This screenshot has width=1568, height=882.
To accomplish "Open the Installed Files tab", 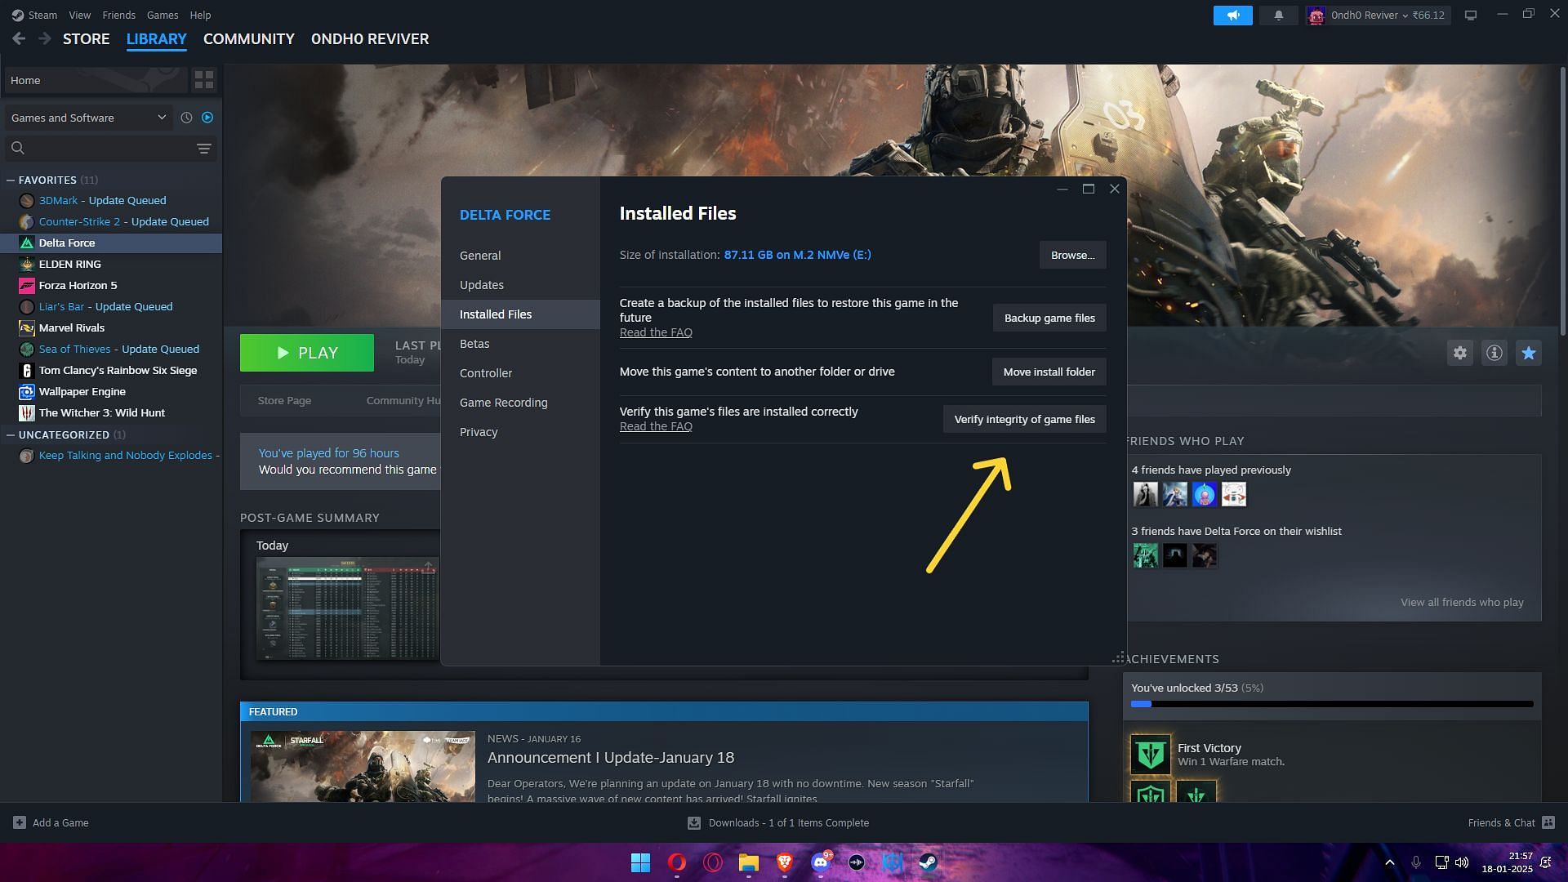I will (496, 314).
